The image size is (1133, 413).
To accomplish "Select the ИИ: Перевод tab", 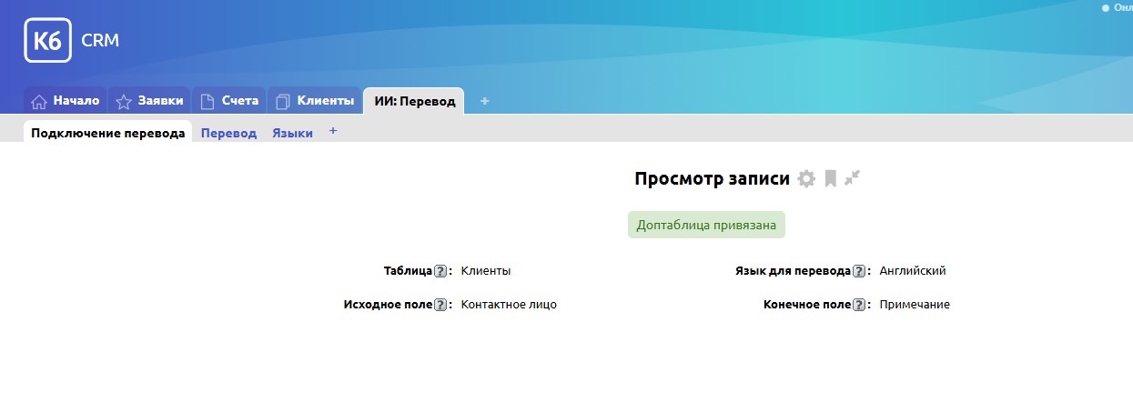I will [x=414, y=101].
